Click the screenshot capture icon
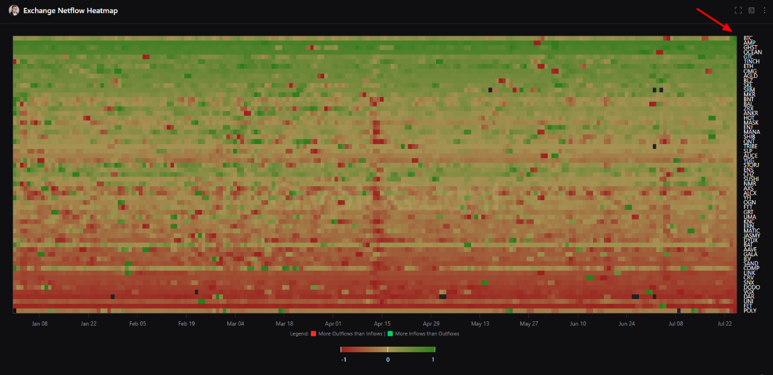This screenshot has height=375, width=773. pyautogui.click(x=751, y=10)
